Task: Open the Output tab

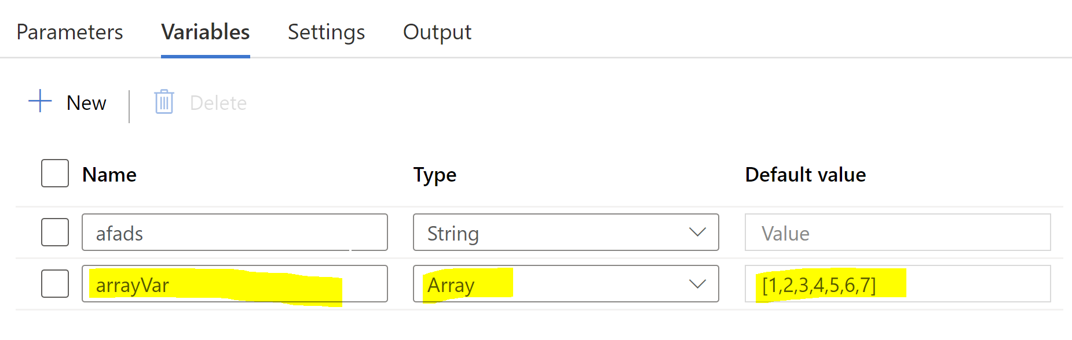Action: point(437,32)
